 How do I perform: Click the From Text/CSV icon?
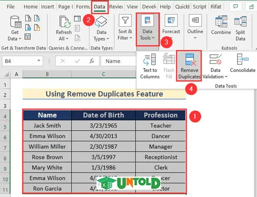point(28,18)
